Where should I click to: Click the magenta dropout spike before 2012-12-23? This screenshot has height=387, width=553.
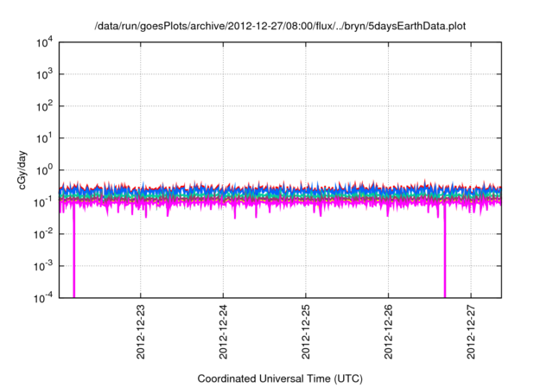(x=73, y=252)
